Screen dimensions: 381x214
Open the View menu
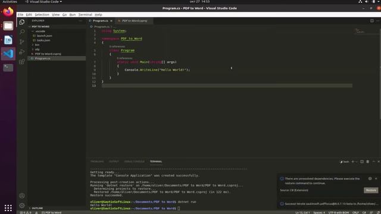55,14
